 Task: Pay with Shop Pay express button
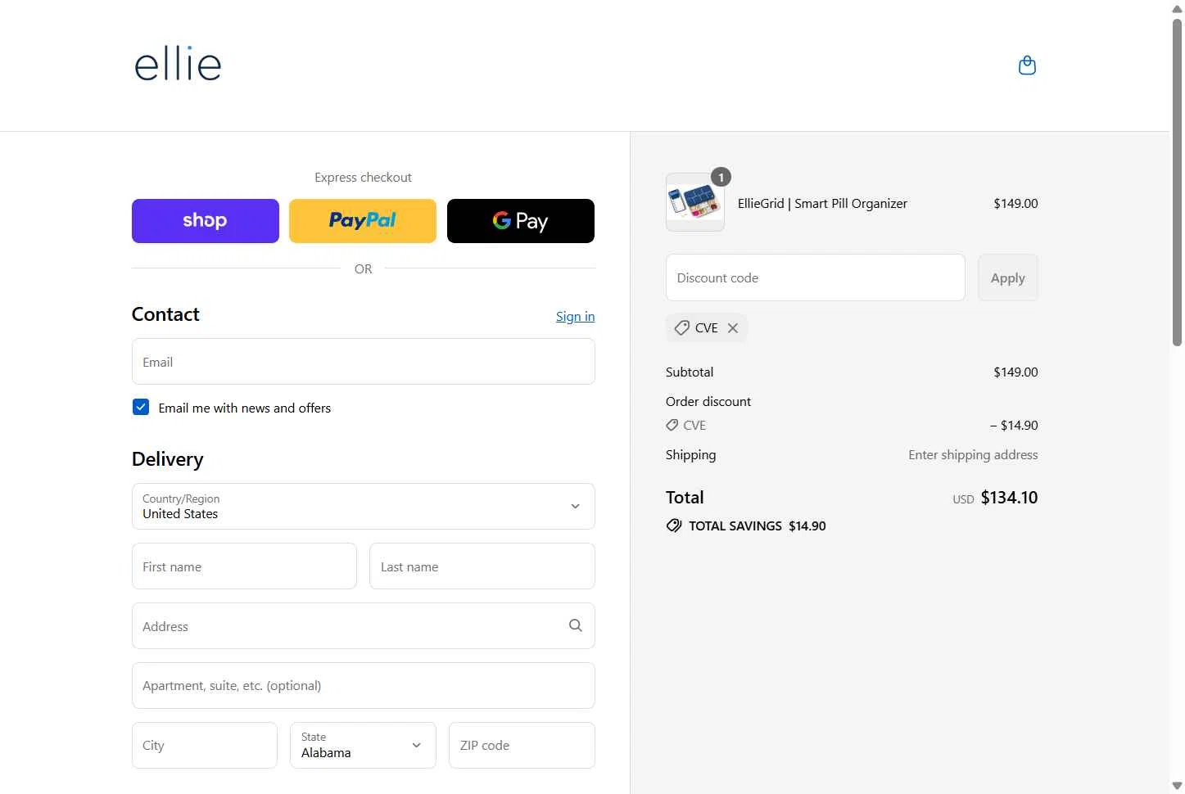[206, 221]
